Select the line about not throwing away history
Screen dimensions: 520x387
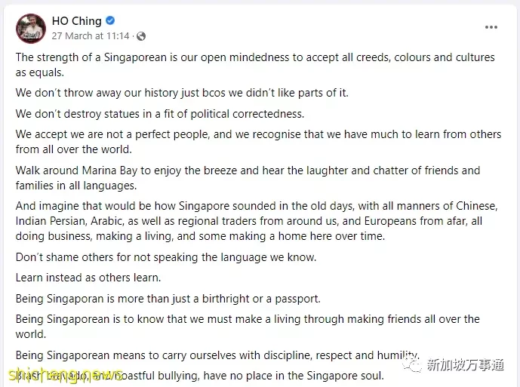[182, 93]
